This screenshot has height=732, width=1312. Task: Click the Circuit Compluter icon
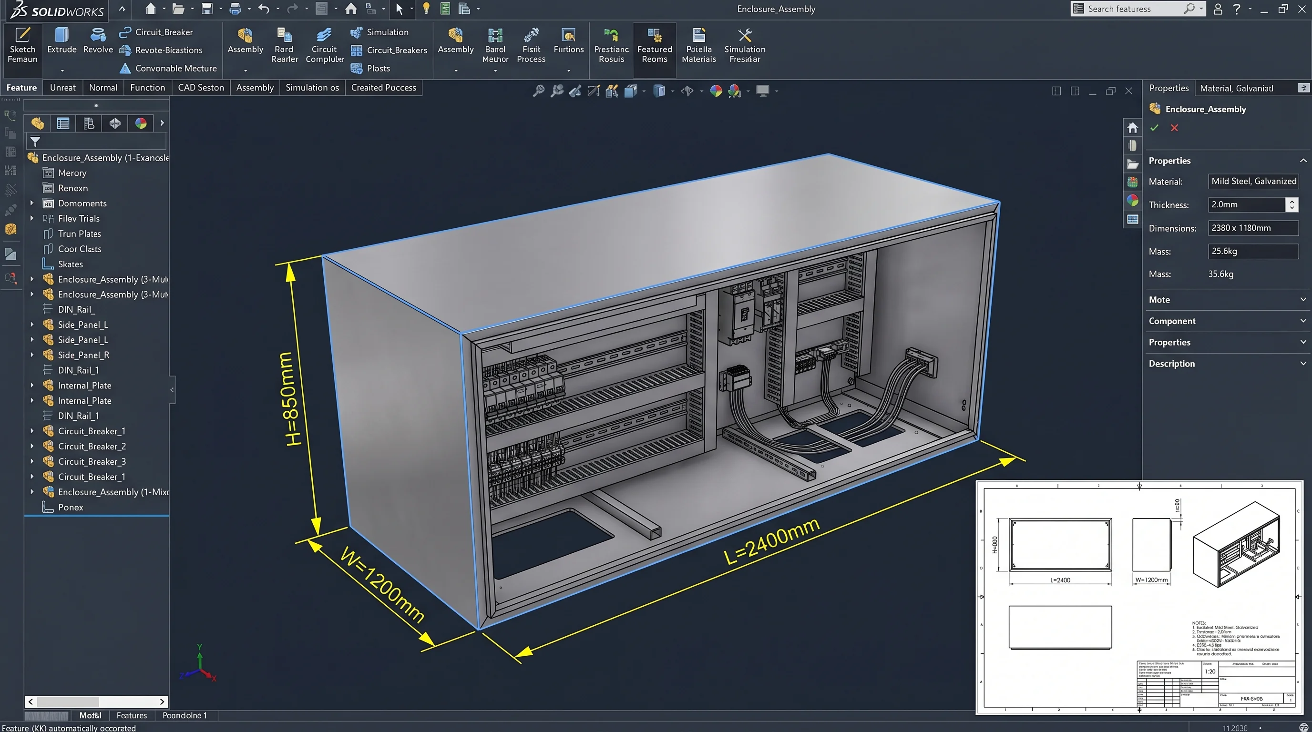(x=325, y=45)
